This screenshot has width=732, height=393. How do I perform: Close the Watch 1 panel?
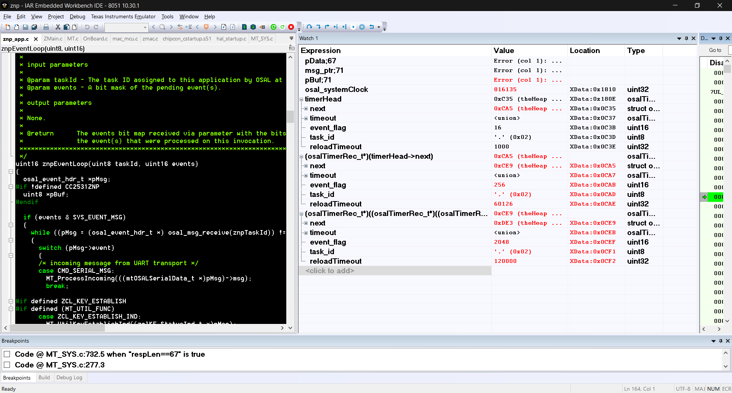(693, 38)
